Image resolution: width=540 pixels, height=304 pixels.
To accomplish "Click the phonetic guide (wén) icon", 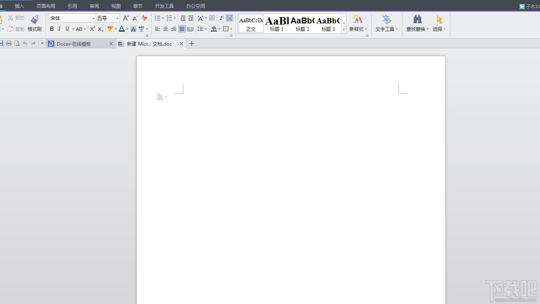I will (x=141, y=29).
